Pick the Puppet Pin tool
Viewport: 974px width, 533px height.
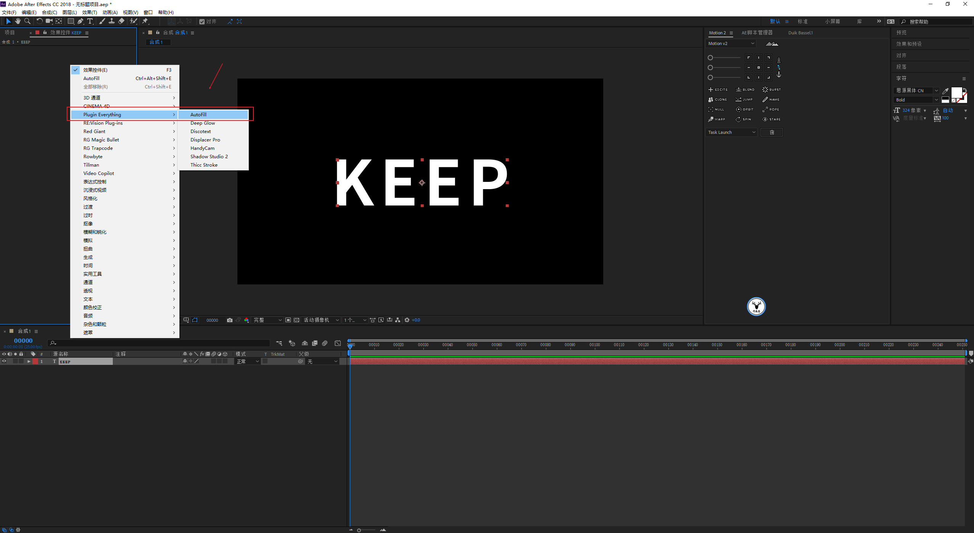[145, 21]
